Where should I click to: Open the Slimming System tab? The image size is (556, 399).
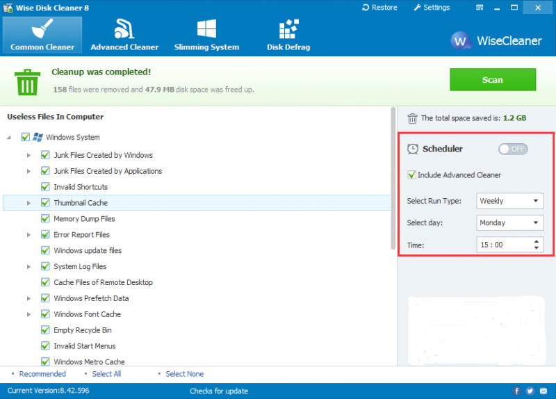(x=206, y=35)
